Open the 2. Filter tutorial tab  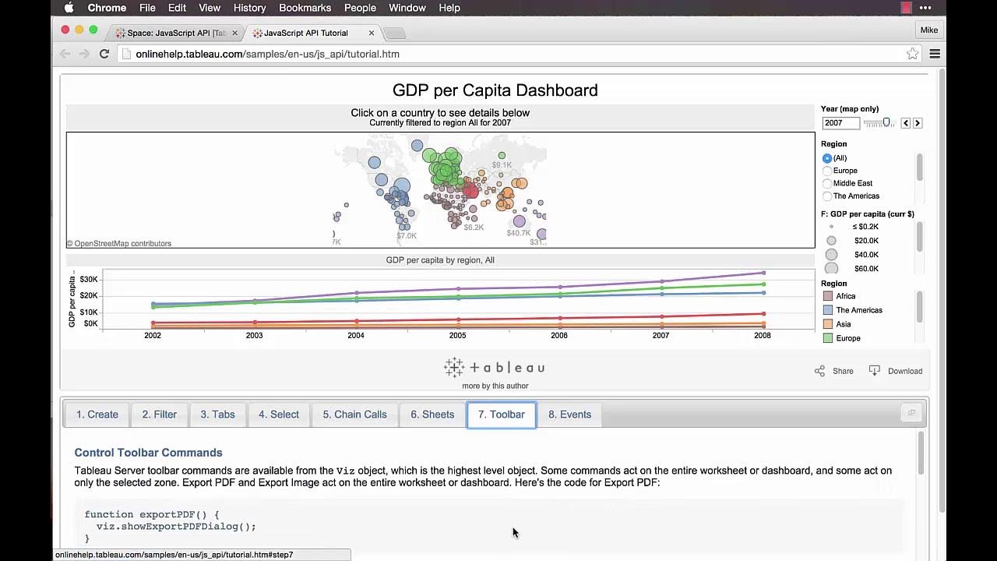pyautogui.click(x=159, y=415)
